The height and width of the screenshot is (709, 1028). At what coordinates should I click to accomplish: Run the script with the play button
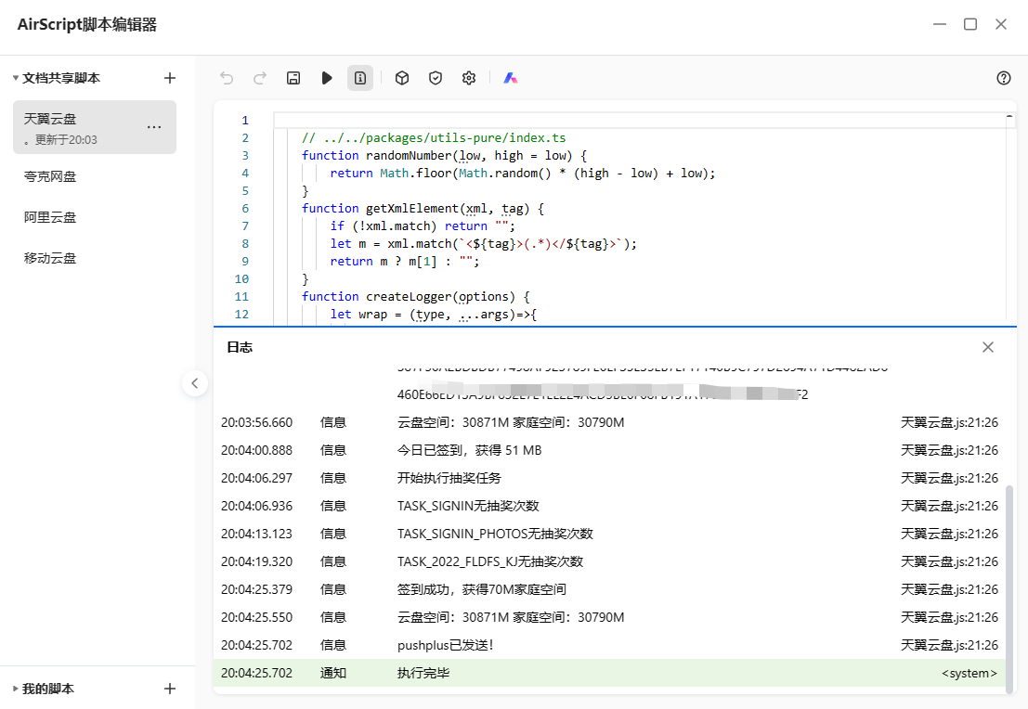327,78
